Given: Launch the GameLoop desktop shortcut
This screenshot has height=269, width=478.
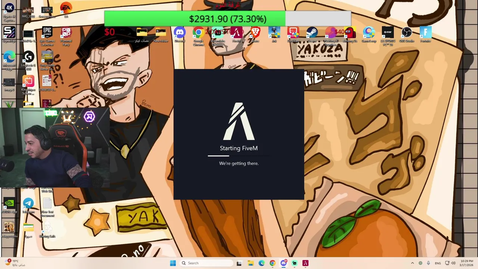Looking at the screenshot, I should pos(369,34).
